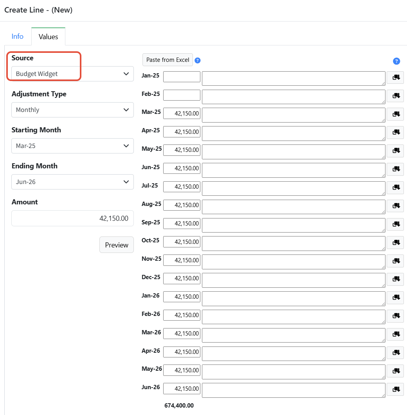Click copy-down icon for Jan-25 row
This screenshot has width=407, height=415.
[395, 77]
